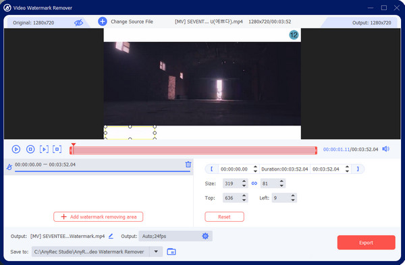Image resolution: width=405 pixels, height=265 pixels.
Task: Click the source file name text
Action: [x=209, y=22]
